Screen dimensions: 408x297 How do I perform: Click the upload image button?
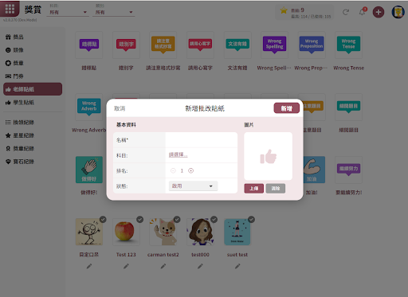tap(254, 189)
